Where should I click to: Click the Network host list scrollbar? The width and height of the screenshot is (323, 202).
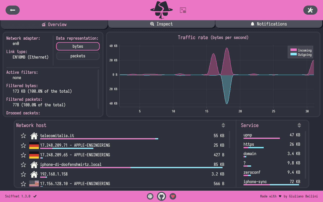tap(230, 139)
